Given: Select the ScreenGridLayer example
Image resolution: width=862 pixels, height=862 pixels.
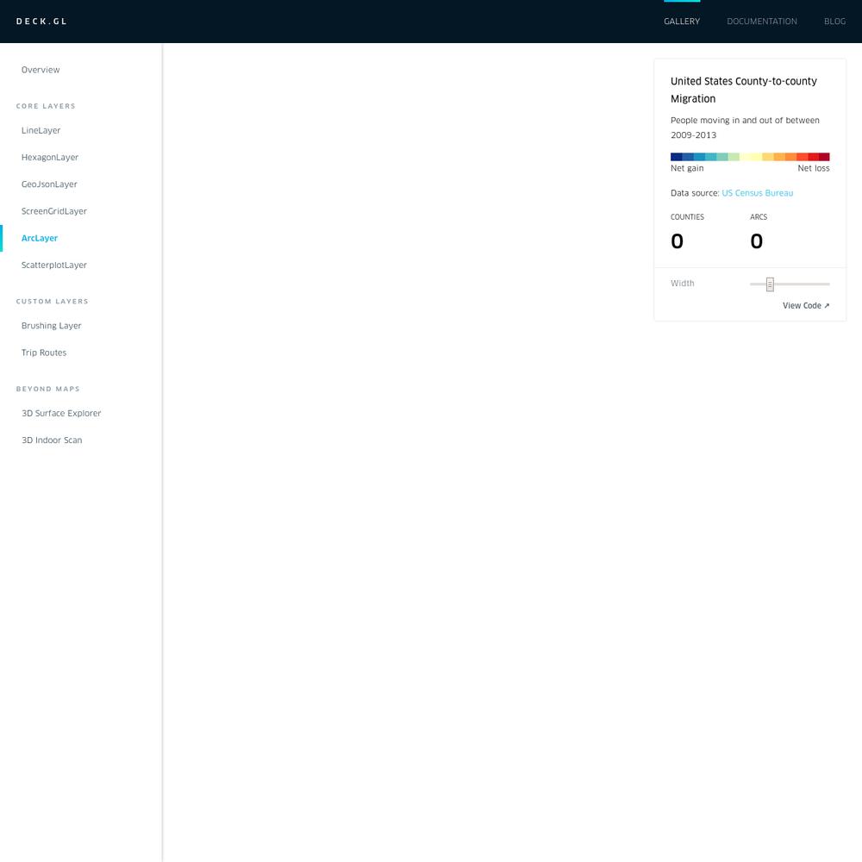Looking at the screenshot, I should coord(53,211).
